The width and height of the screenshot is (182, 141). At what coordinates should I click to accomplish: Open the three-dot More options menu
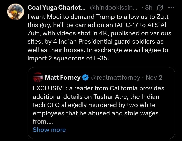(x=171, y=8)
